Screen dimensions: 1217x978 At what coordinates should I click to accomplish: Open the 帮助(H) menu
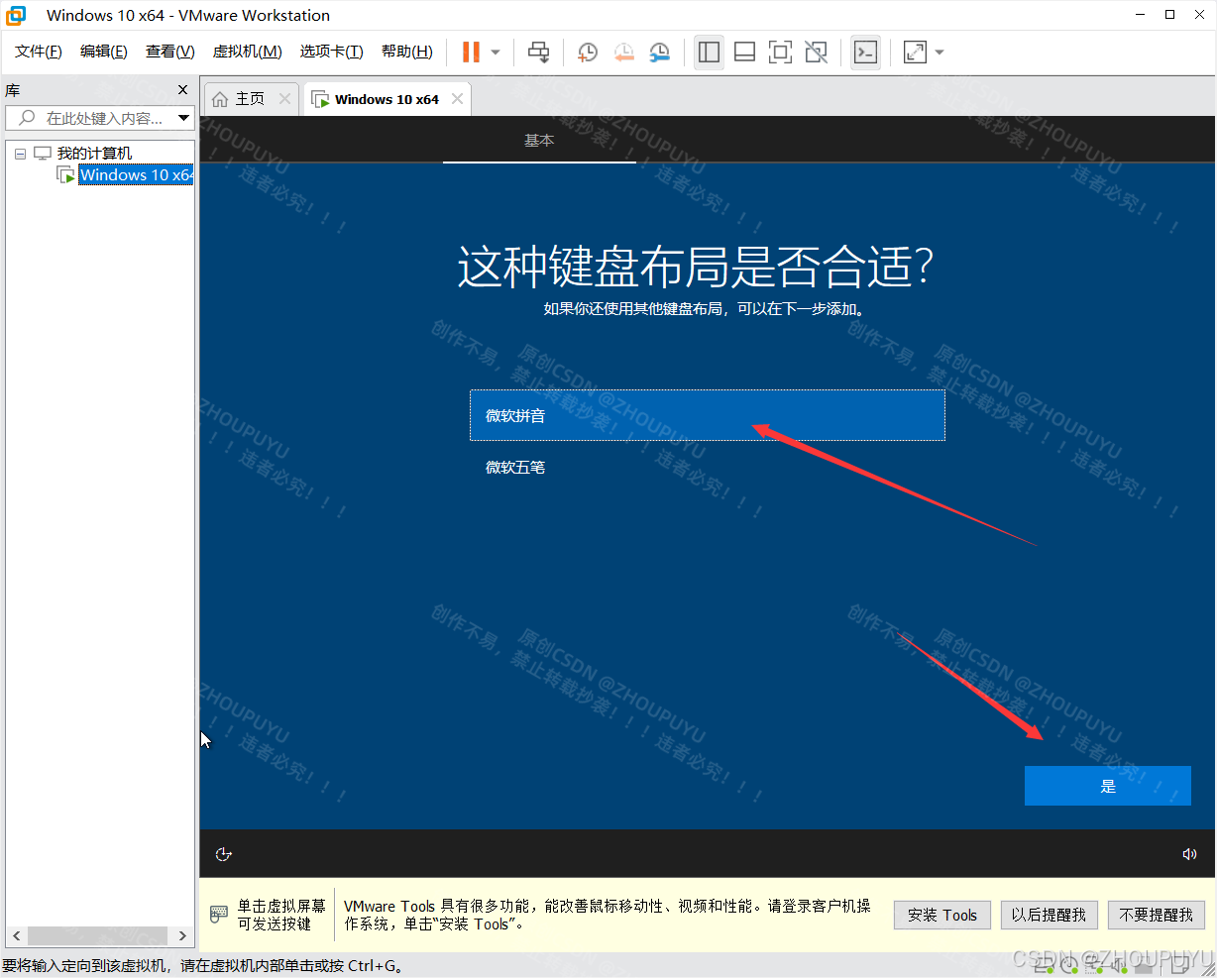pos(406,52)
